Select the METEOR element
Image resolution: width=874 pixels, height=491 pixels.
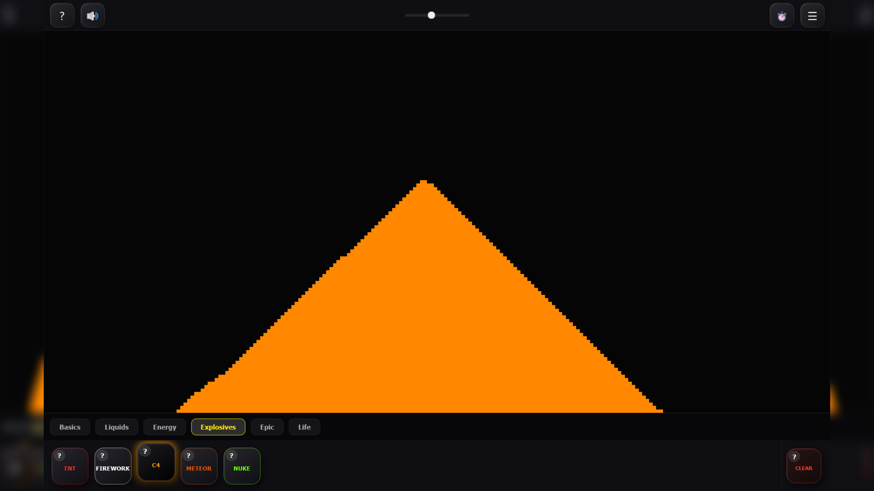pos(199,468)
